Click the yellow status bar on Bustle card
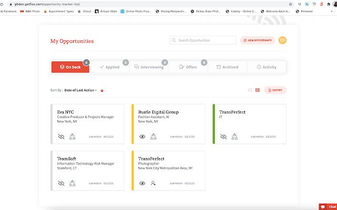The image size is (337, 210). (x=133, y=124)
